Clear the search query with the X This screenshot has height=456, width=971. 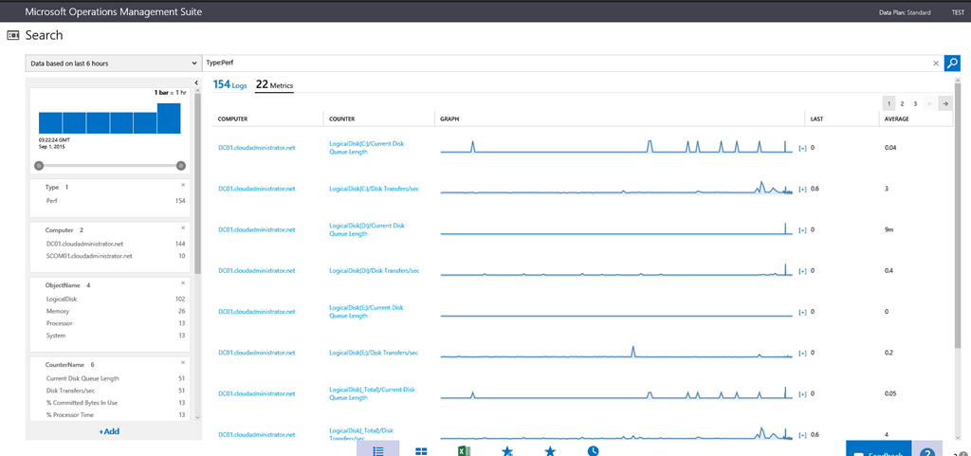pyautogui.click(x=936, y=64)
